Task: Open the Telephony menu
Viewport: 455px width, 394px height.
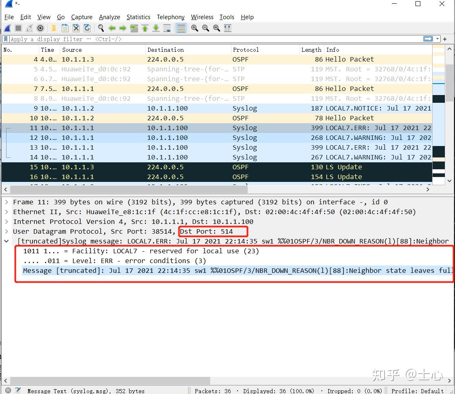Action: click(x=171, y=17)
